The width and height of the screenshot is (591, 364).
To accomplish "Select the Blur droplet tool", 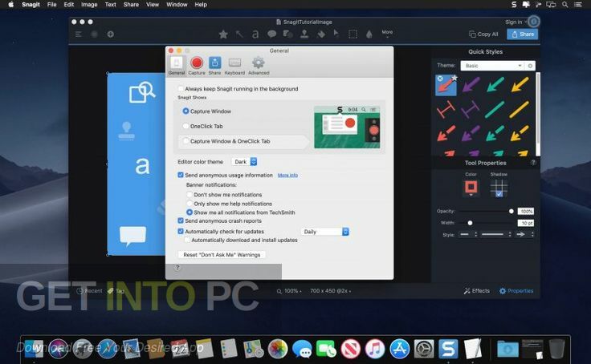I will [x=369, y=34].
